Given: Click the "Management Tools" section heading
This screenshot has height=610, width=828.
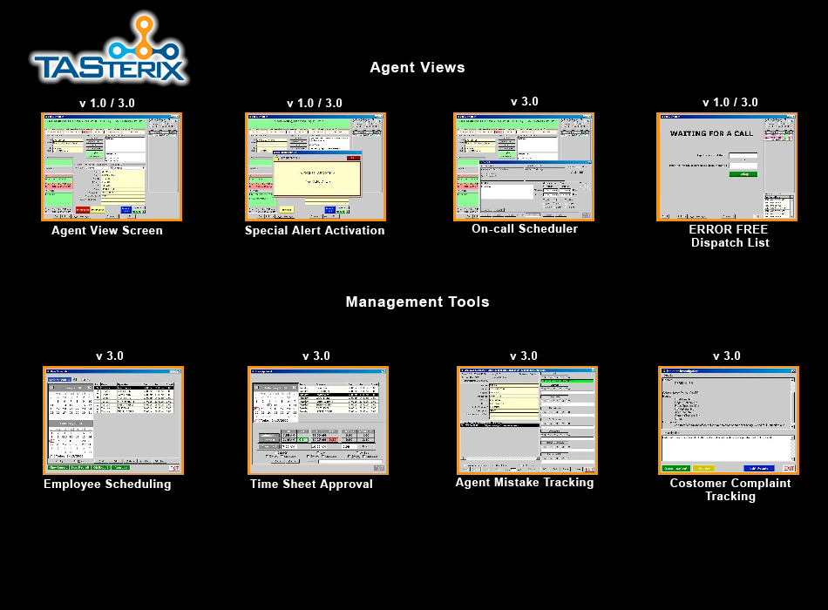Looking at the screenshot, I should tap(417, 302).
